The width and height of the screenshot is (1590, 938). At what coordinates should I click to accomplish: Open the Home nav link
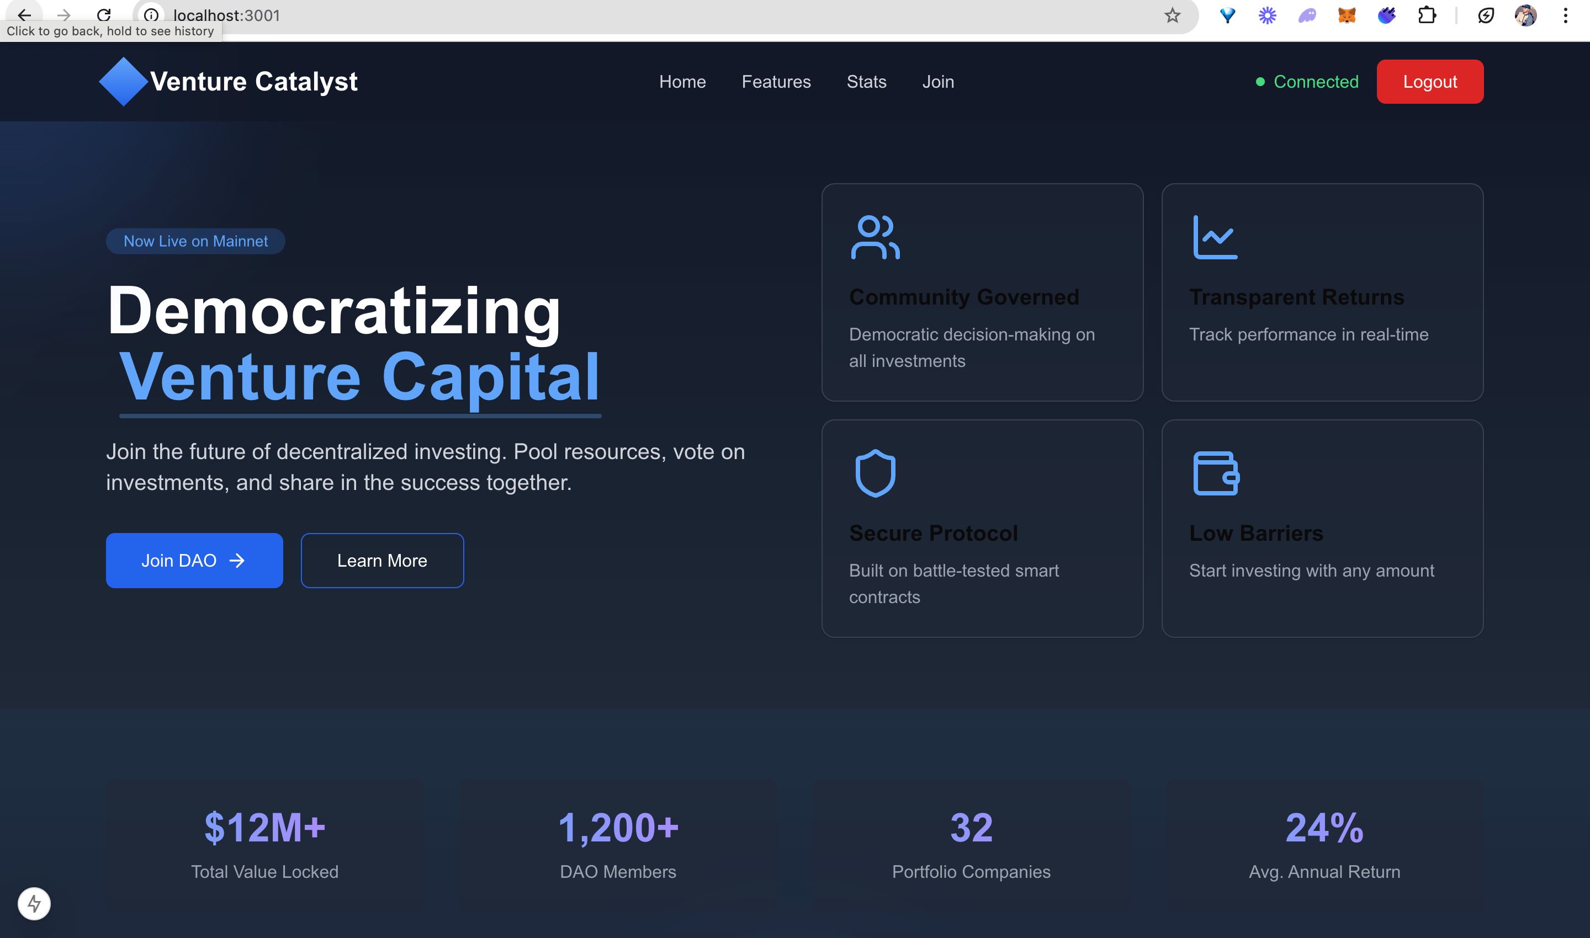point(682,82)
